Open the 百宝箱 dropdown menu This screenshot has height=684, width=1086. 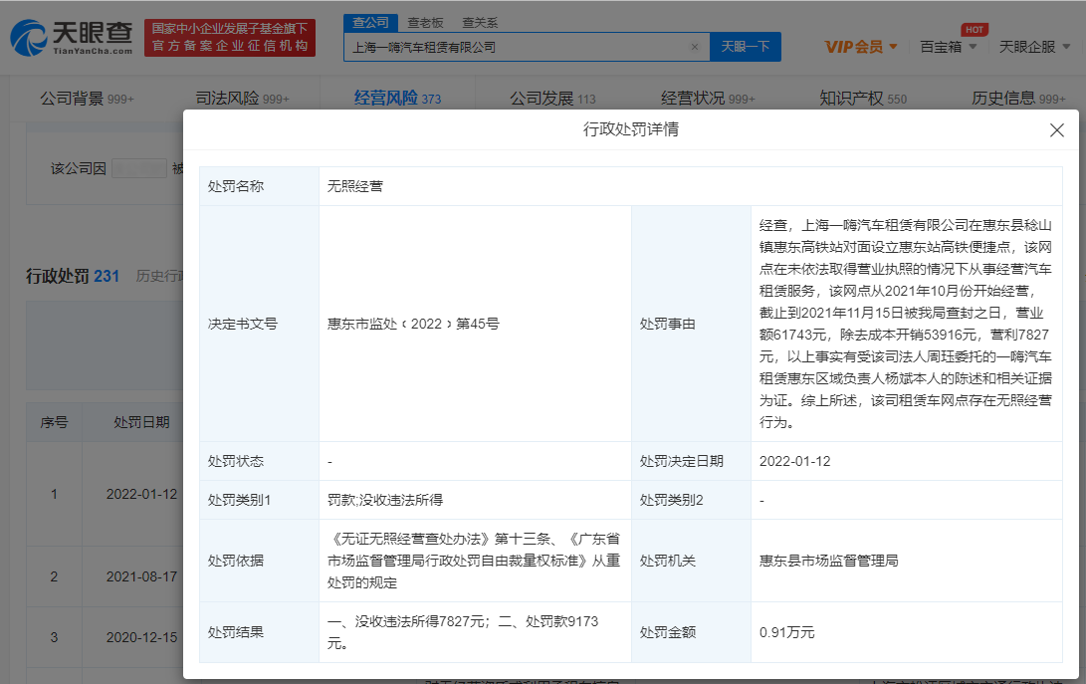(x=948, y=47)
